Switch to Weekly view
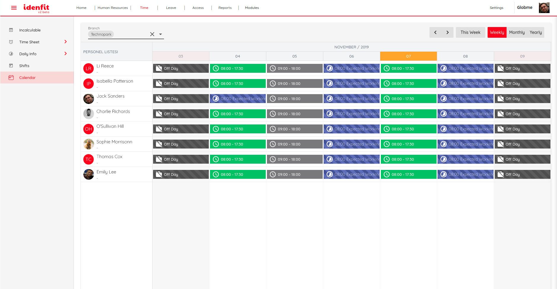Screen dimensions: 557x289 (497, 32)
